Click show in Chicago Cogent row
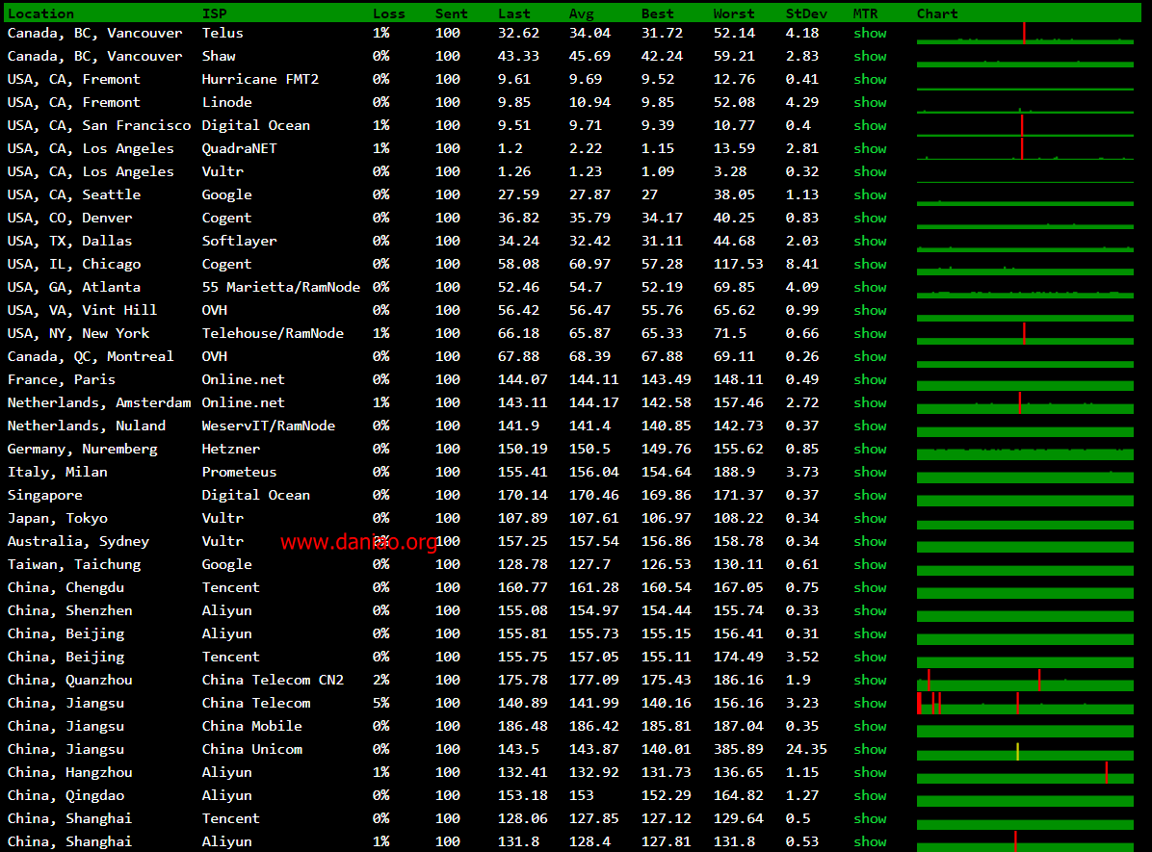The image size is (1152, 852). click(870, 265)
